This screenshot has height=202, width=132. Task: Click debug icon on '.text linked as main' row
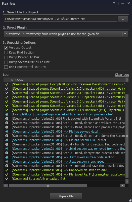[7, 157]
